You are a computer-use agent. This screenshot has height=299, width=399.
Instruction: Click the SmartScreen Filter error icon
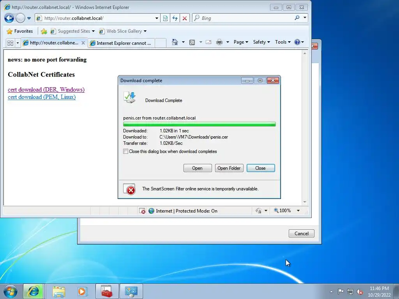click(130, 190)
